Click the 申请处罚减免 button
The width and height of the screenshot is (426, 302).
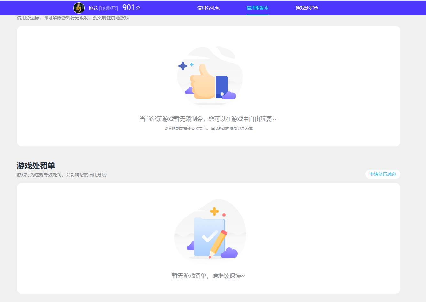point(383,174)
